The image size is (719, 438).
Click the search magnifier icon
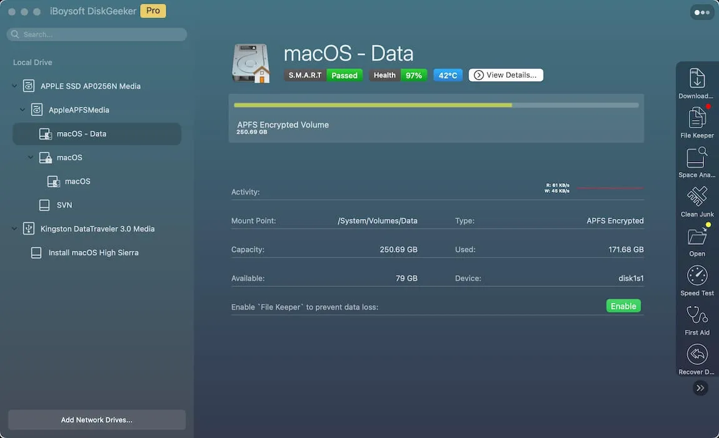pyautogui.click(x=15, y=34)
